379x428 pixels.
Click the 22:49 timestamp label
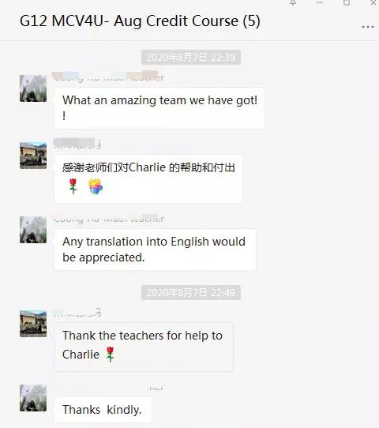(191, 293)
